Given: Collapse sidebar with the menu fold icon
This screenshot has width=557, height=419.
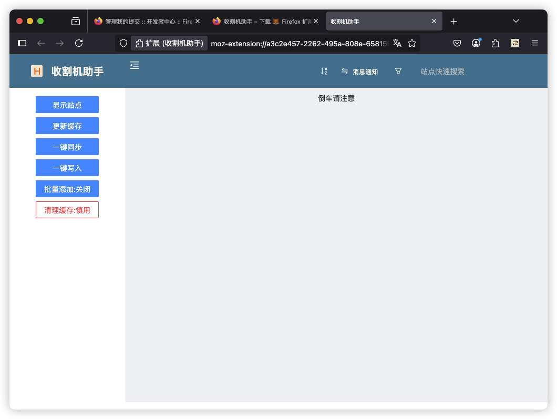Looking at the screenshot, I should (x=135, y=65).
